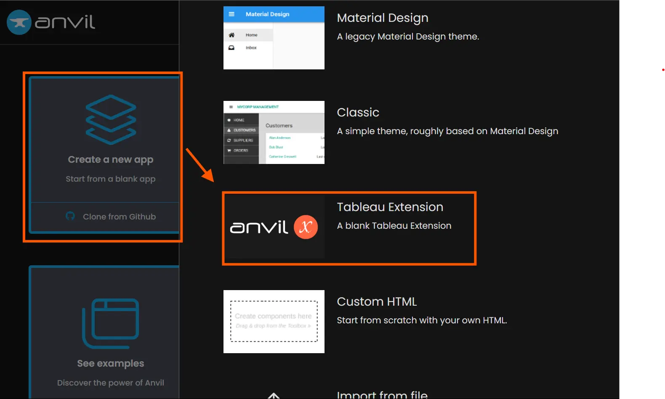
Task: Click the Import from file title
Action: point(382,394)
